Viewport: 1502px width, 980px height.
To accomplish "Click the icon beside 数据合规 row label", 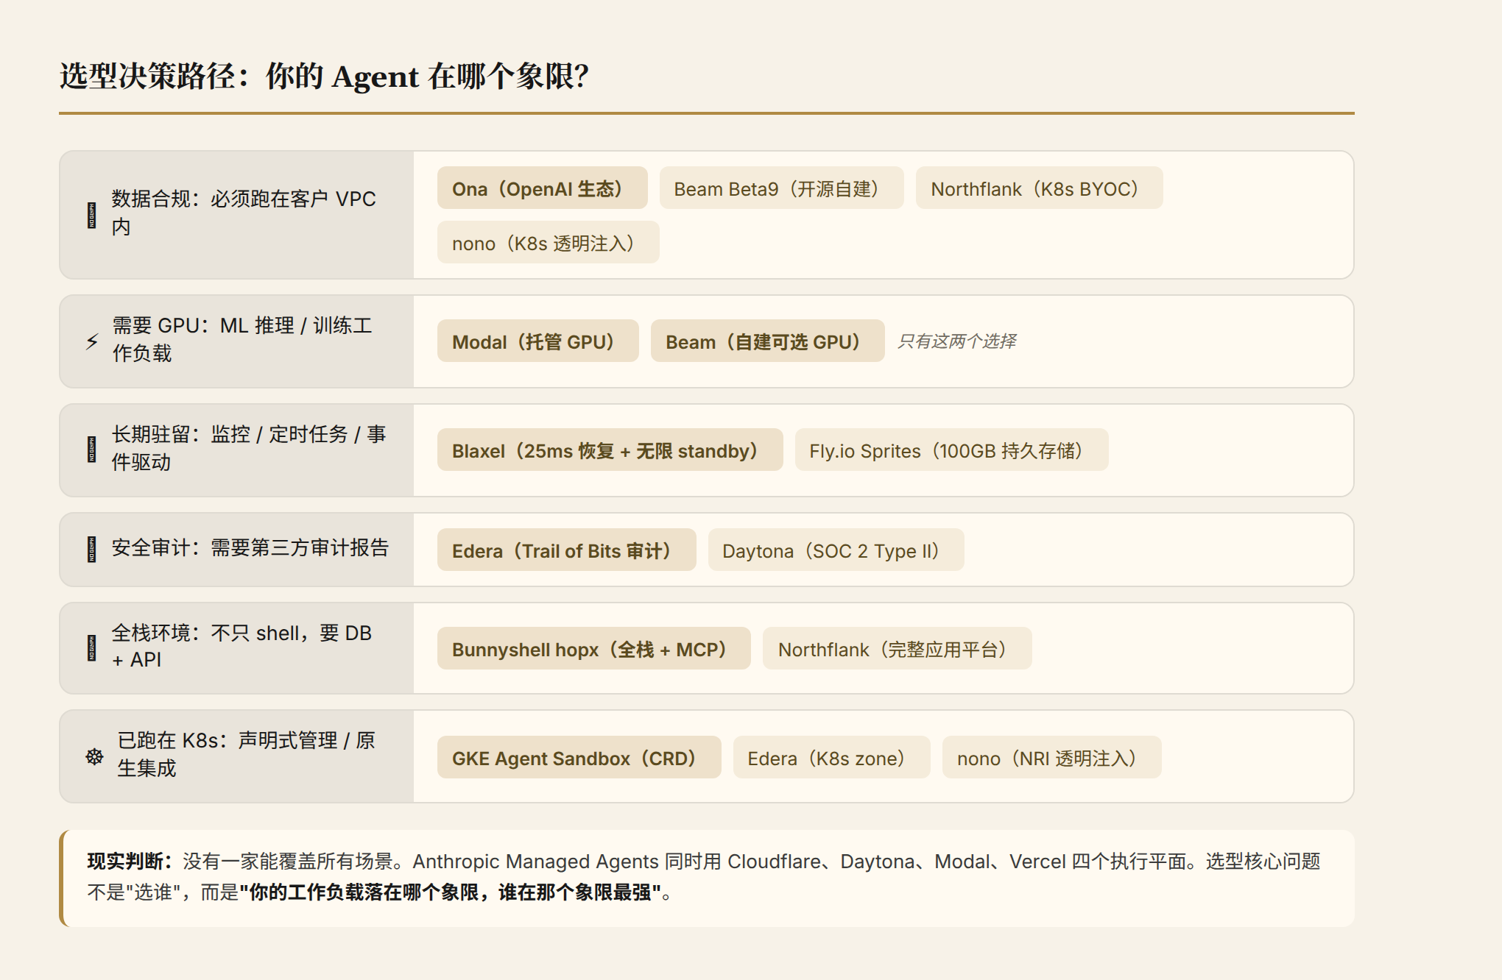I will point(91,215).
